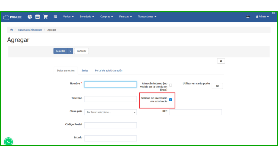Click the copy icon button above tabs
The height and width of the screenshot is (156, 278).
tap(221, 61)
